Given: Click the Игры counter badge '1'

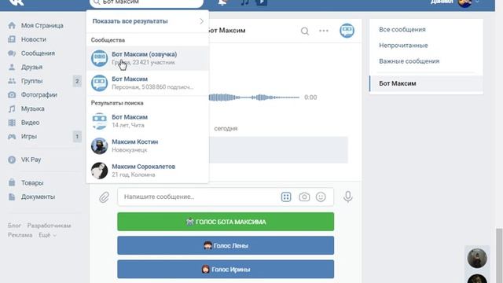Looking at the screenshot, I should (77, 136).
